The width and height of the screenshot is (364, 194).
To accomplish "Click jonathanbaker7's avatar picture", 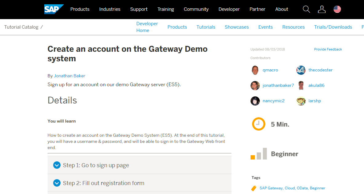I will click(255, 85).
